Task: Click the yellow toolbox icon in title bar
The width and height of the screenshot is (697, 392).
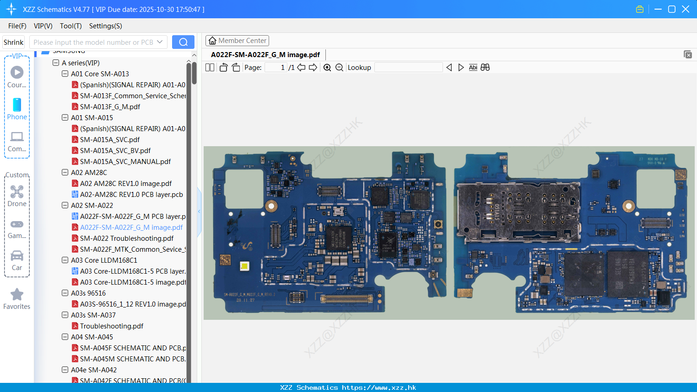Action: 640,9
